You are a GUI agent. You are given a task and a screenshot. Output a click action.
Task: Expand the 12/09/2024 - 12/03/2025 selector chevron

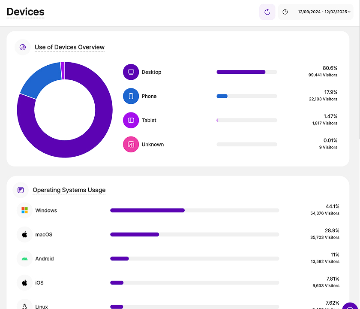(x=348, y=12)
